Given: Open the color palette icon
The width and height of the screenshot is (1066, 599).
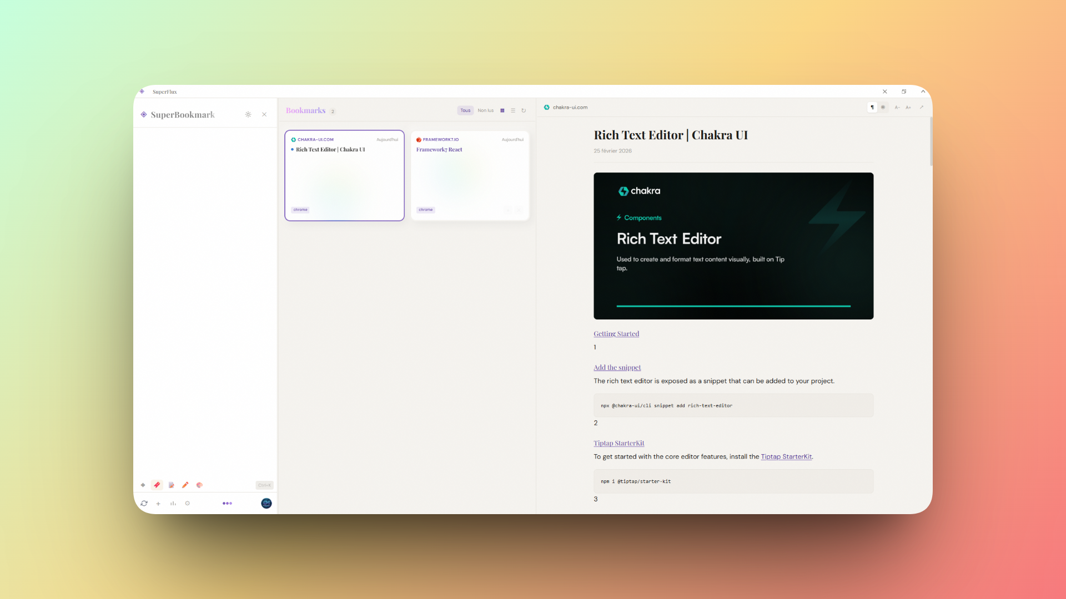Looking at the screenshot, I should pyautogui.click(x=199, y=485).
